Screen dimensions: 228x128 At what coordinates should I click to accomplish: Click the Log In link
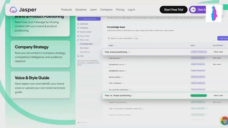[x=131, y=10]
